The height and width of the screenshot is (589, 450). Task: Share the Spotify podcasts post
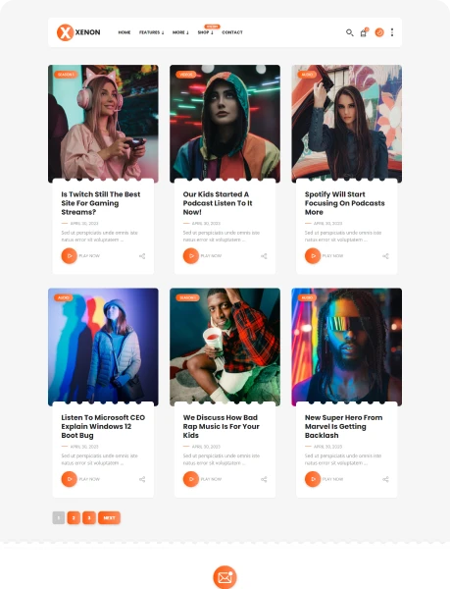coord(385,256)
